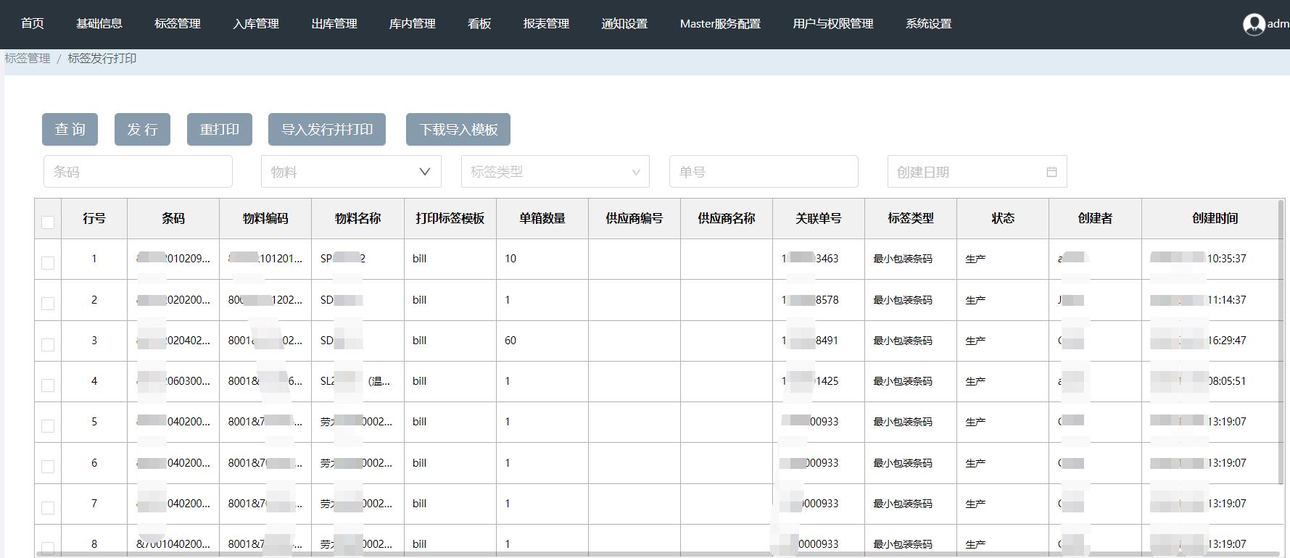Click the user avatar icon

tap(1254, 25)
